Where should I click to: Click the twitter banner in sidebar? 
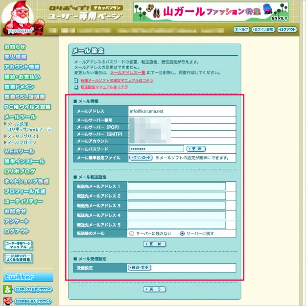[x=28, y=277]
